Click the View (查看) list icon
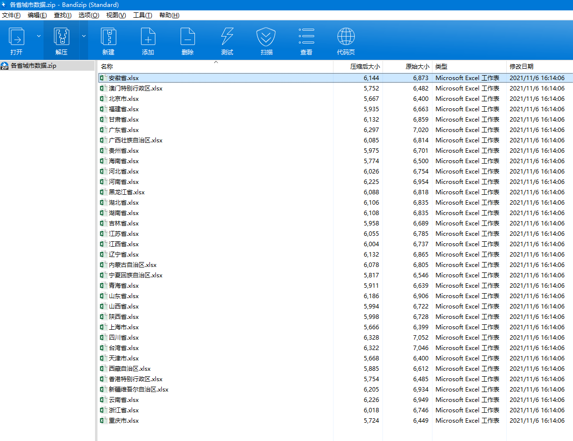Screen dimensions: 573x441 pos(306,37)
